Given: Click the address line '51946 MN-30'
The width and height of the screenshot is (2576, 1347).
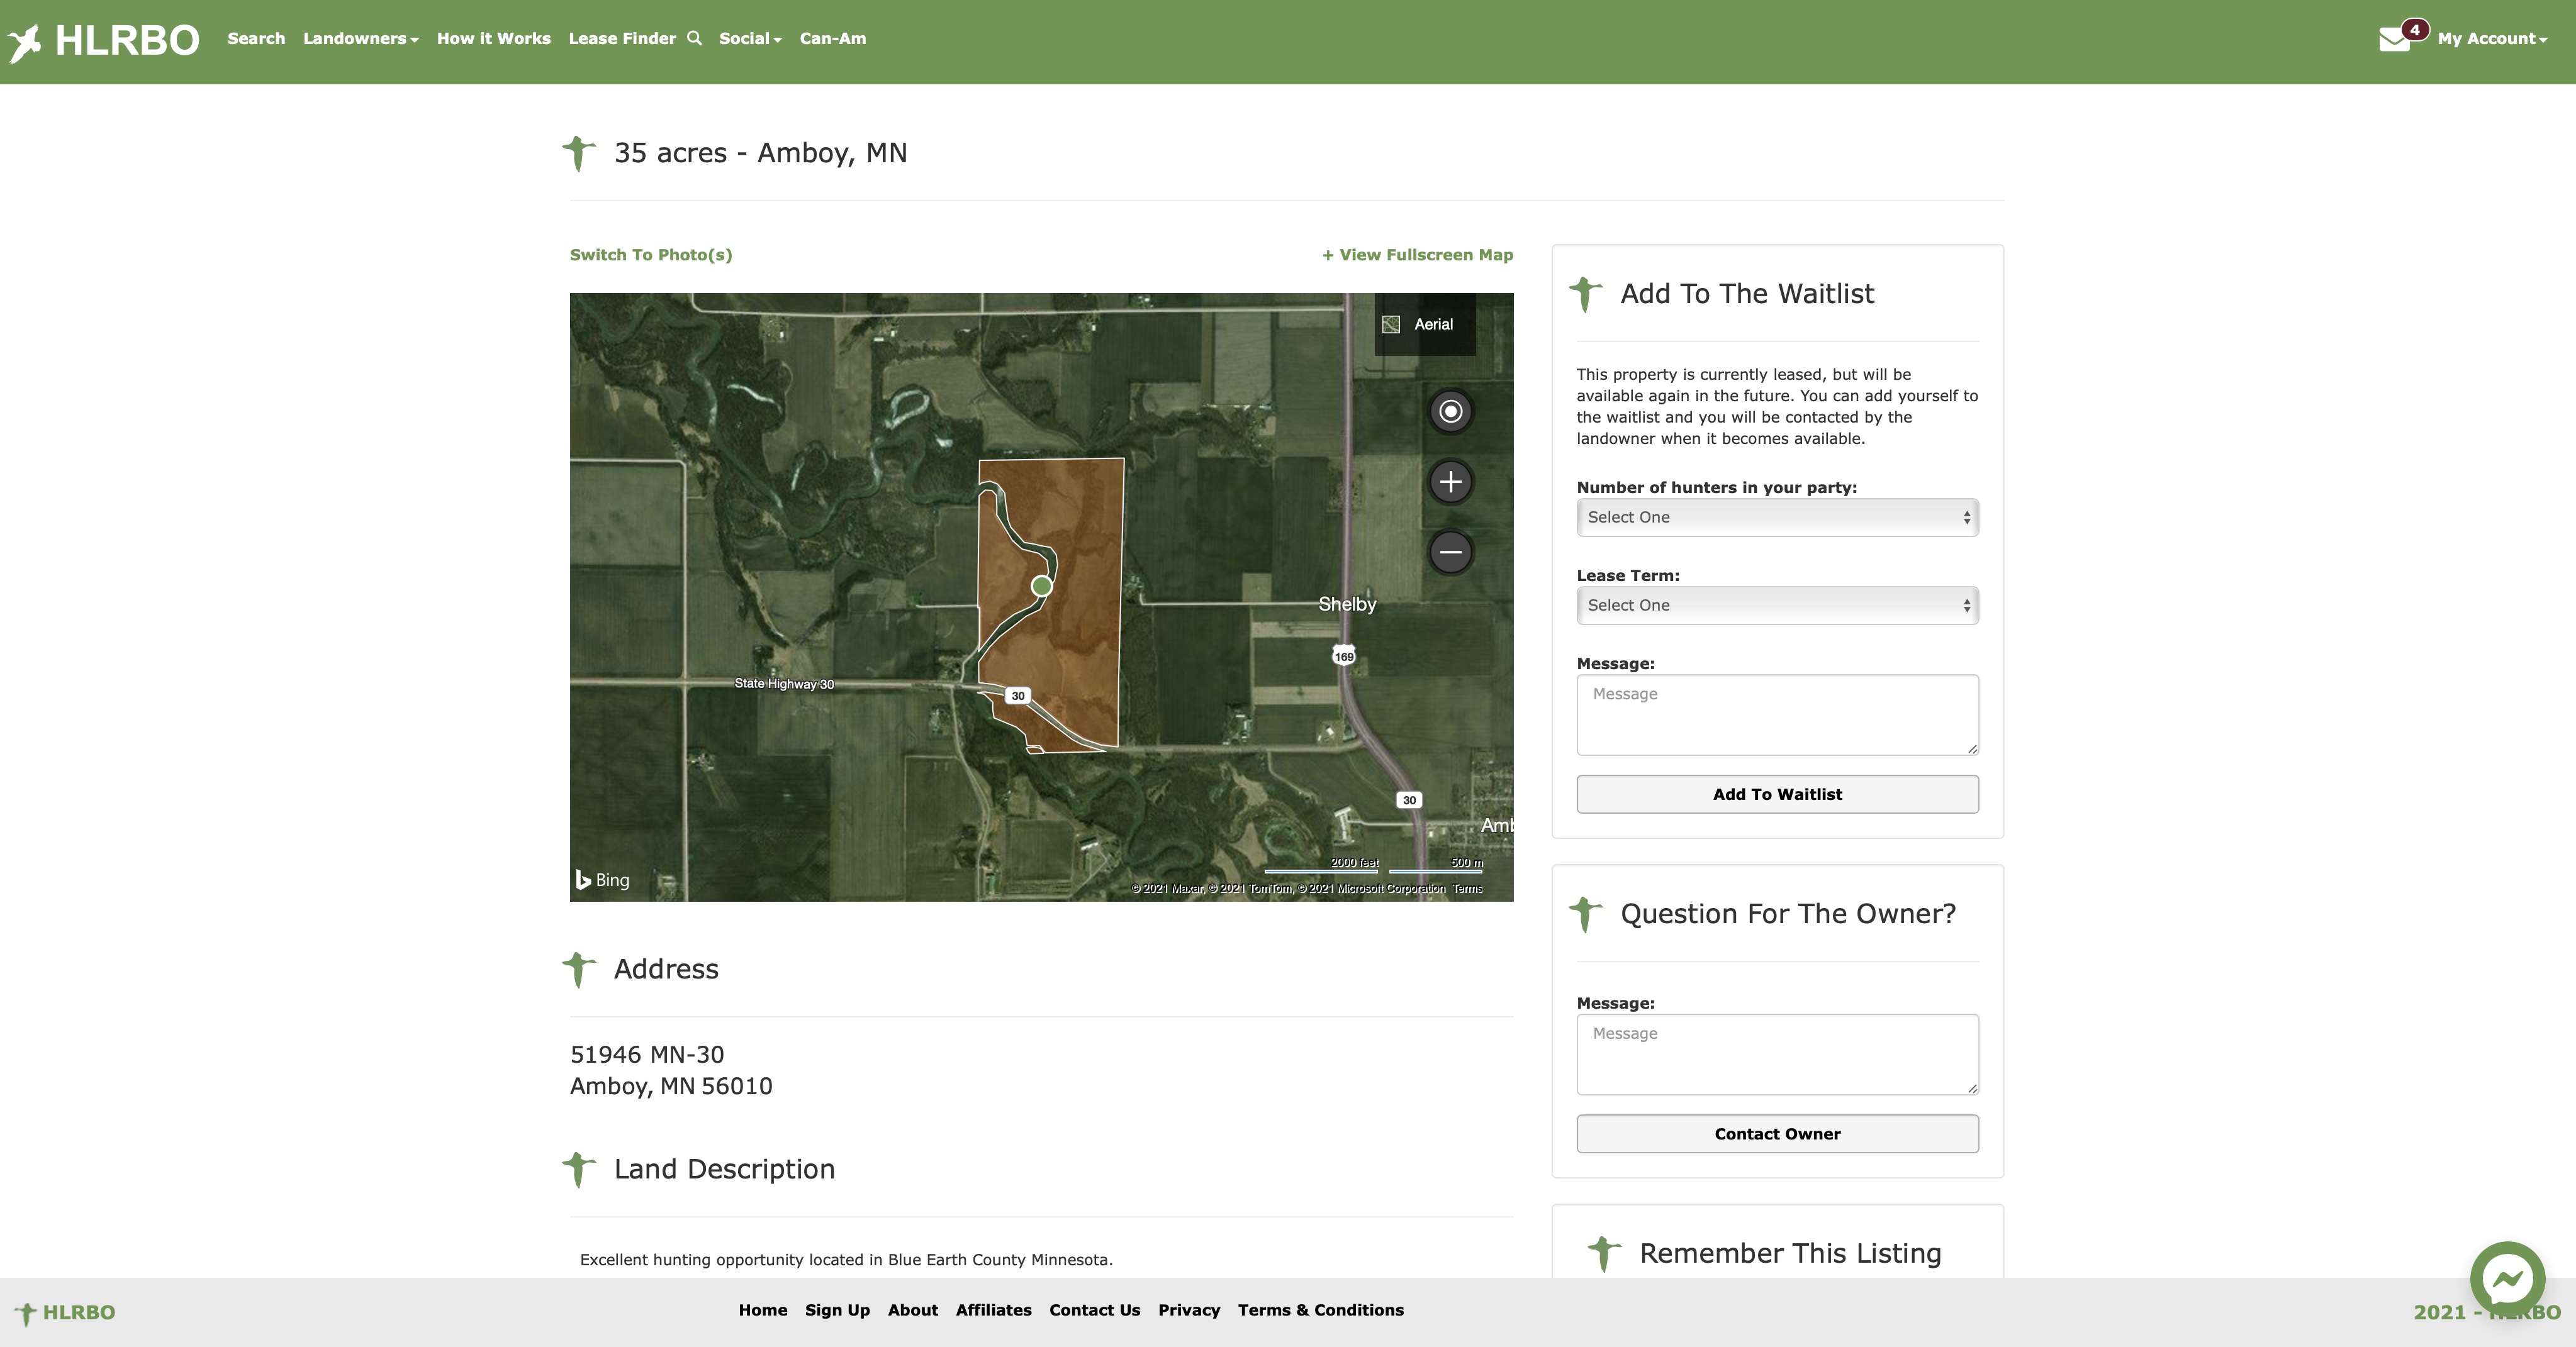Looking at the screenshot, I should [647, 1054].
